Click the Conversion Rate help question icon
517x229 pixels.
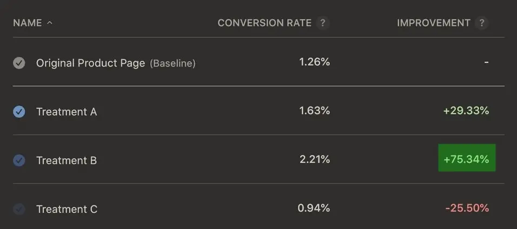[323, 23]
